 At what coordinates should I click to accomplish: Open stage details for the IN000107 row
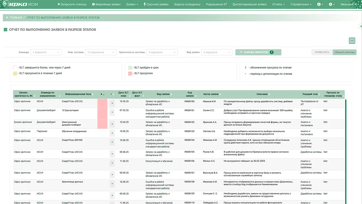(x=112, y=175)
